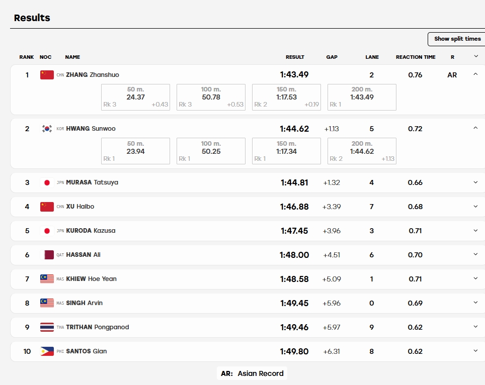The height and width of the screenshot is (385, 485).
Task: Click Qatar flag next to HASSAN Ali
Action: pyautogui.click(x=47, y=255)
